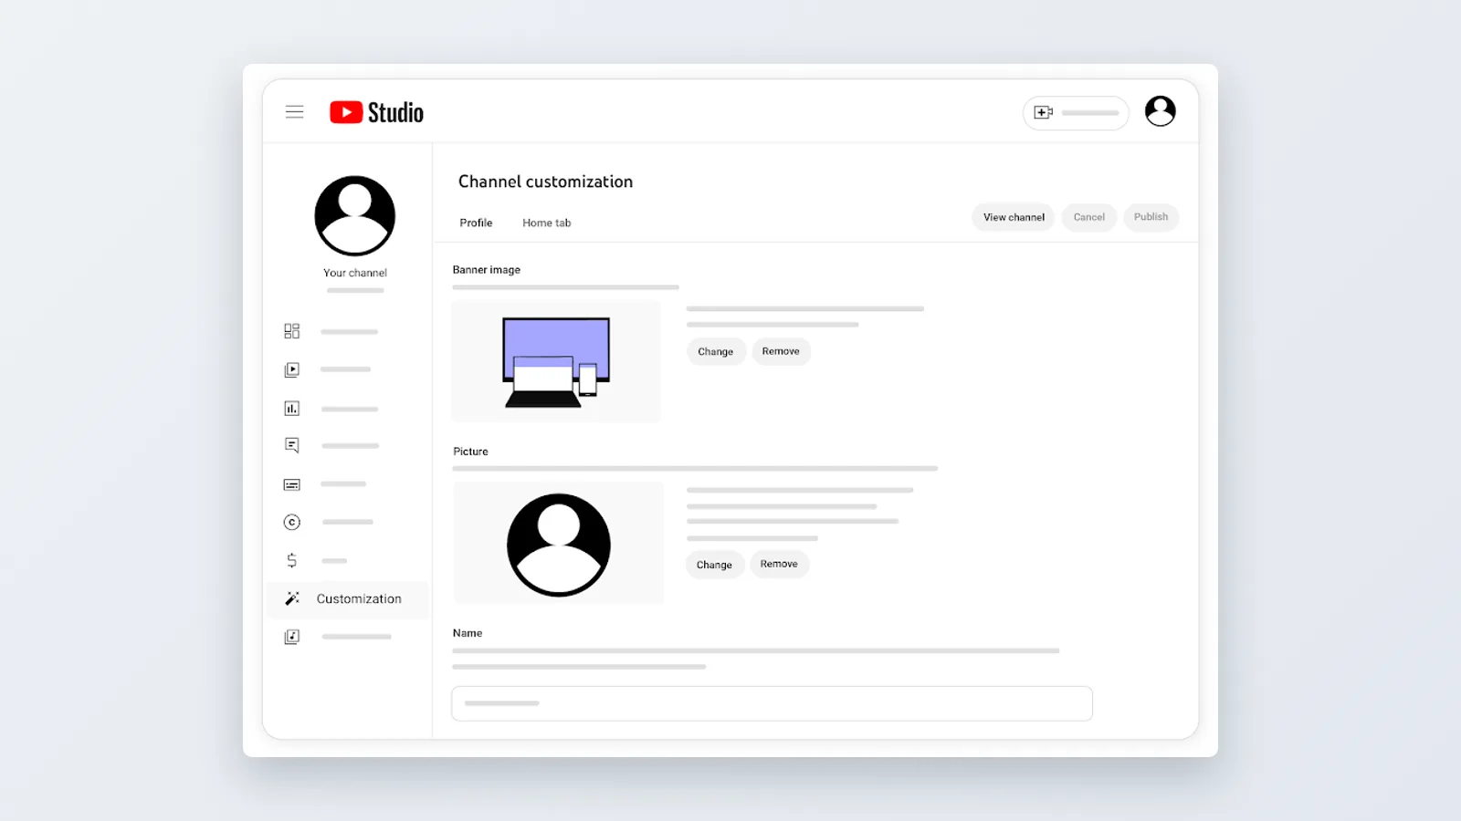Open the Comments icon in sidebar
The image size is (1461, 821).
[x=292, y=445]
